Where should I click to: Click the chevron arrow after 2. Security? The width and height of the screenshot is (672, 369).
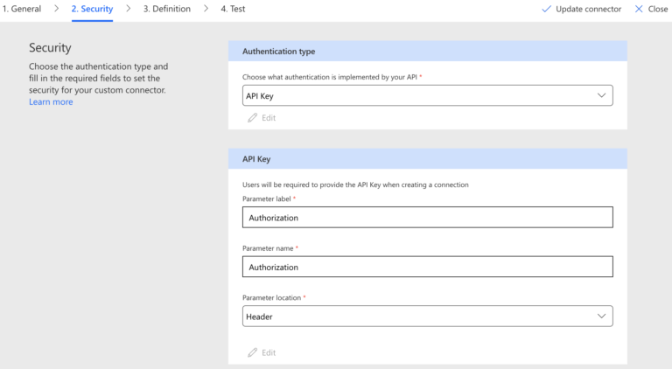coord(129,9)
